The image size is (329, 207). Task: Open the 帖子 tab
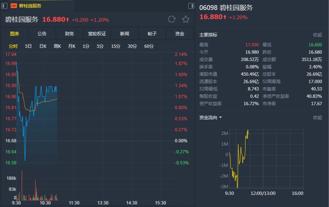pyautogui.click(x=152, y=34)
